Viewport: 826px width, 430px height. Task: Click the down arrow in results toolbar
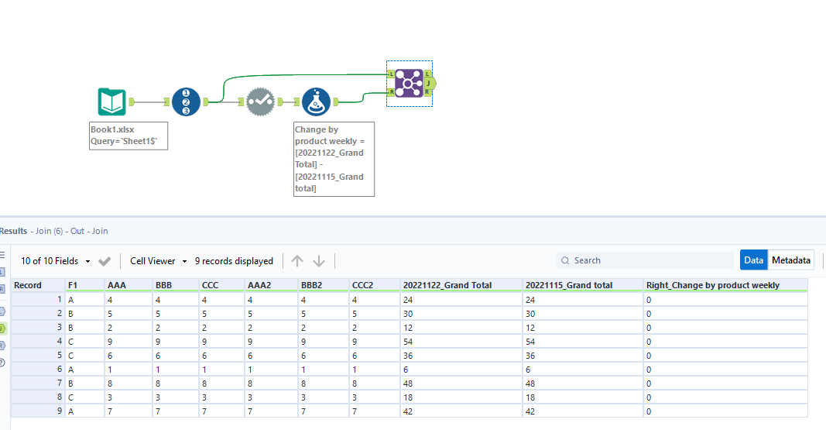pyautogui.click(x=319, y=261)
